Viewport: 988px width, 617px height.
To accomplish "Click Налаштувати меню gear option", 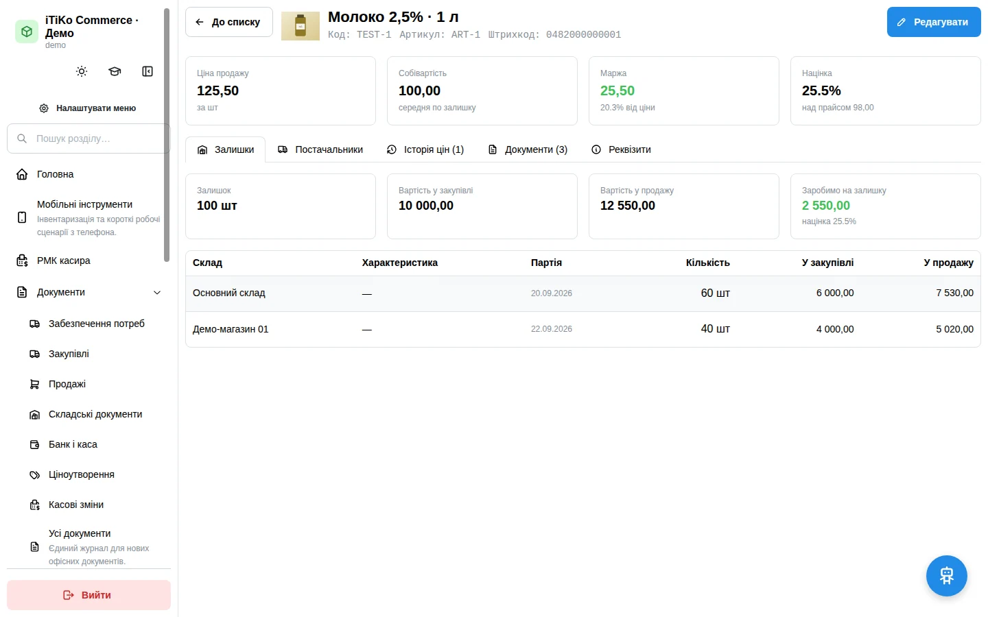I will [x=88, y=108].
